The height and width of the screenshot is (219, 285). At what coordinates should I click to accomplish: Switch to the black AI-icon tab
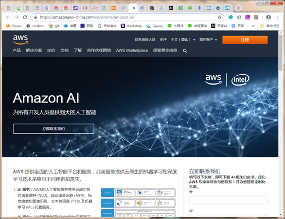[171, 8]
